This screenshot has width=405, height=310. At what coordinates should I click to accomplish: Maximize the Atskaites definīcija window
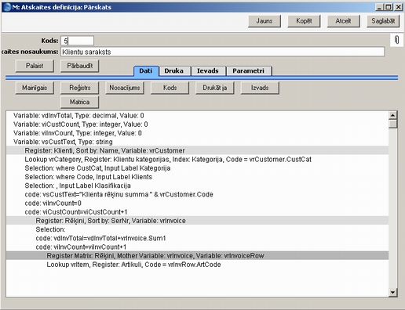(x=389, y=7)
